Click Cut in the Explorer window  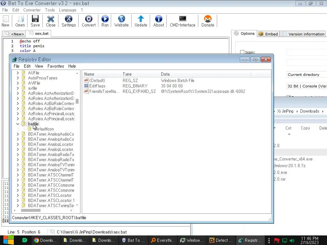tap(288, 128)
